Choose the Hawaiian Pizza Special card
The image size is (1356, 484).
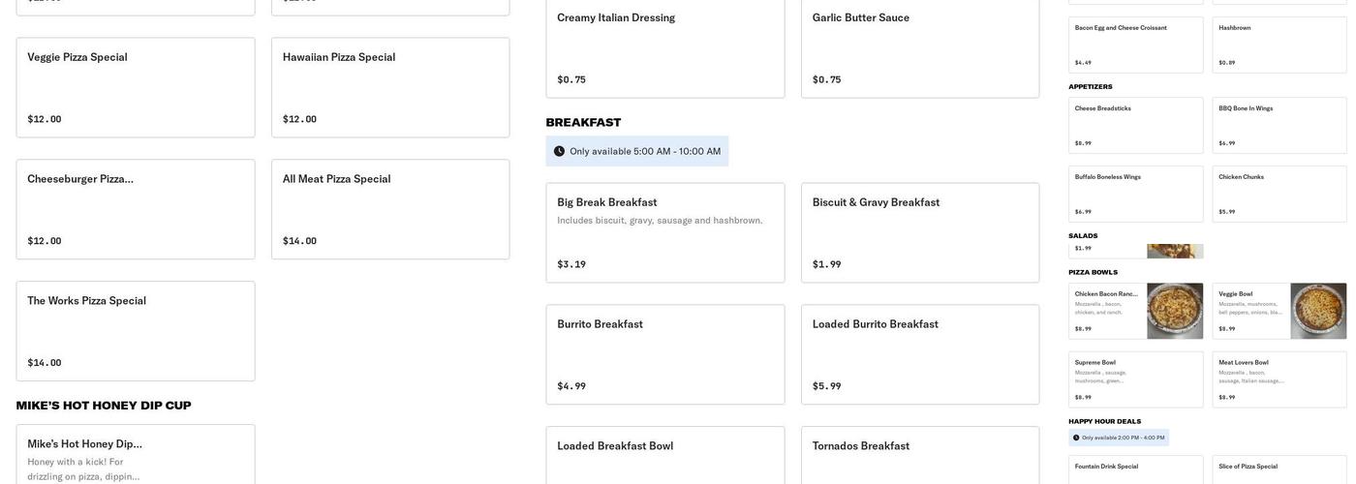pyautogui.click(x=390, y=87)
